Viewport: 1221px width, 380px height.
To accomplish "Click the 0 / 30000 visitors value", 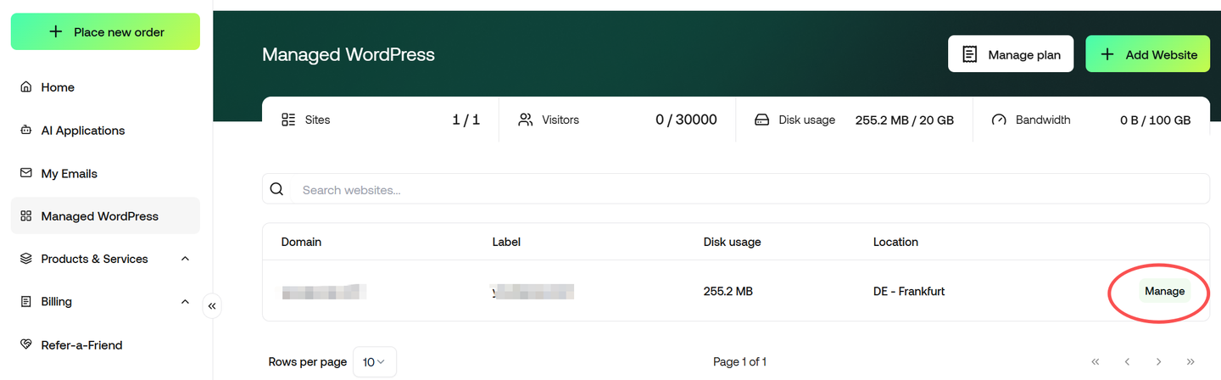I will click(x=686, y=120).
